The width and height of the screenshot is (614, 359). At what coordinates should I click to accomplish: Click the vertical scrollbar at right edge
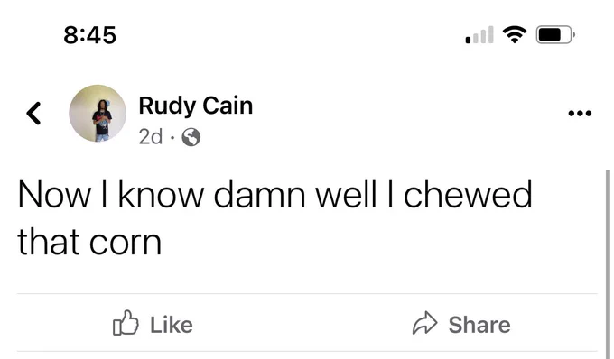click(608, 264)
